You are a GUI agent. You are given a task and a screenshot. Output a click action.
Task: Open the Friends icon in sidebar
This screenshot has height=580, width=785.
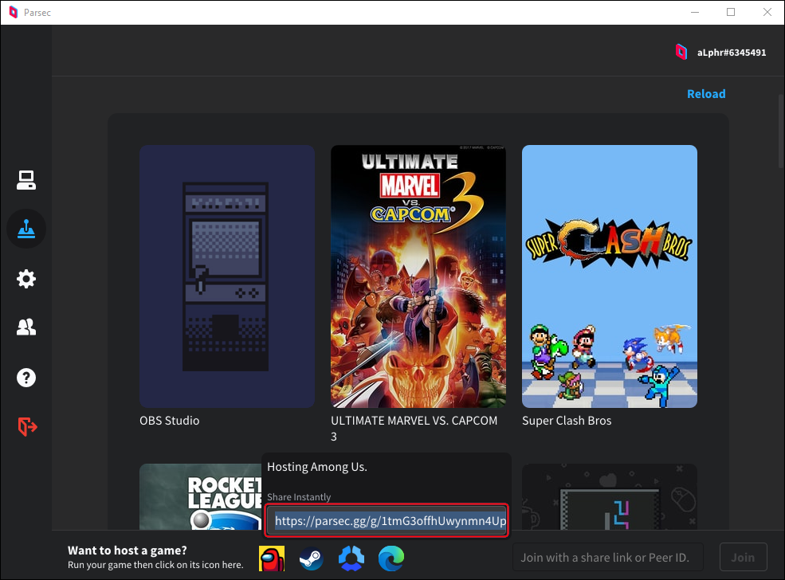pos(26,327)
